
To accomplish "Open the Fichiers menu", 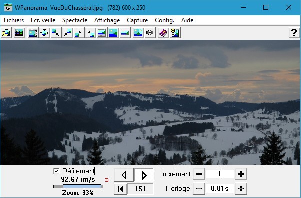I will 14,20.
